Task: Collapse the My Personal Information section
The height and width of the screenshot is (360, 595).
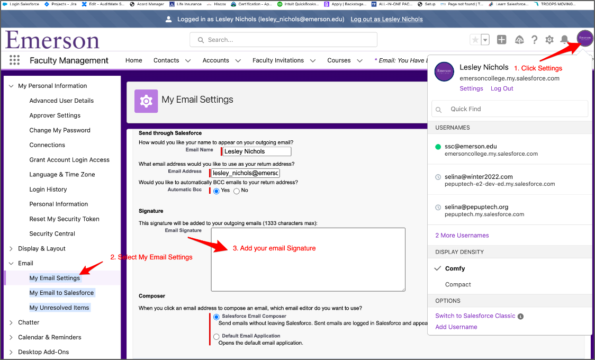Action: click(11, 86)
